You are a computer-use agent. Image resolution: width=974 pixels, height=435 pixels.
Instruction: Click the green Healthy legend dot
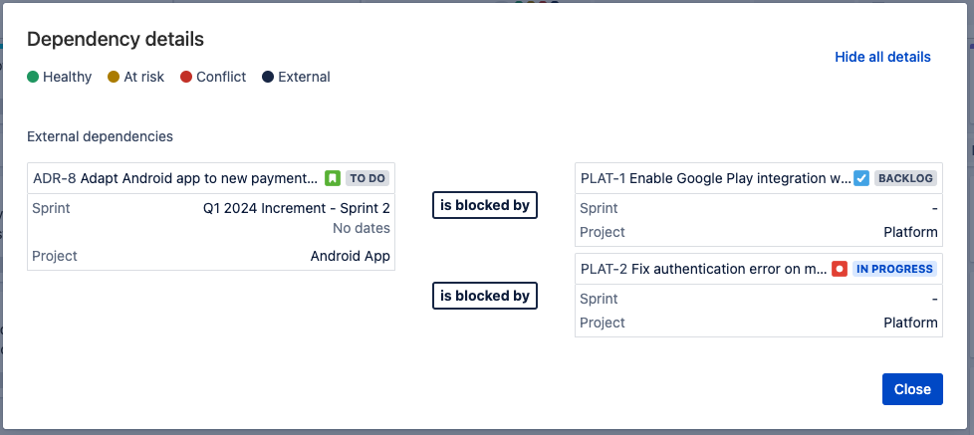[33, 77]
